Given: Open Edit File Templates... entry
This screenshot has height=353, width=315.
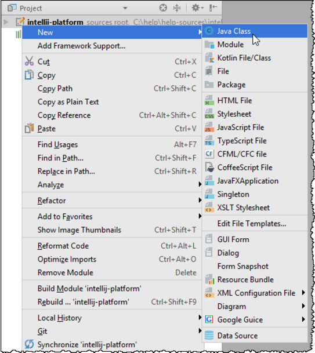Looking at the screenshot, I should click(255, 223).
